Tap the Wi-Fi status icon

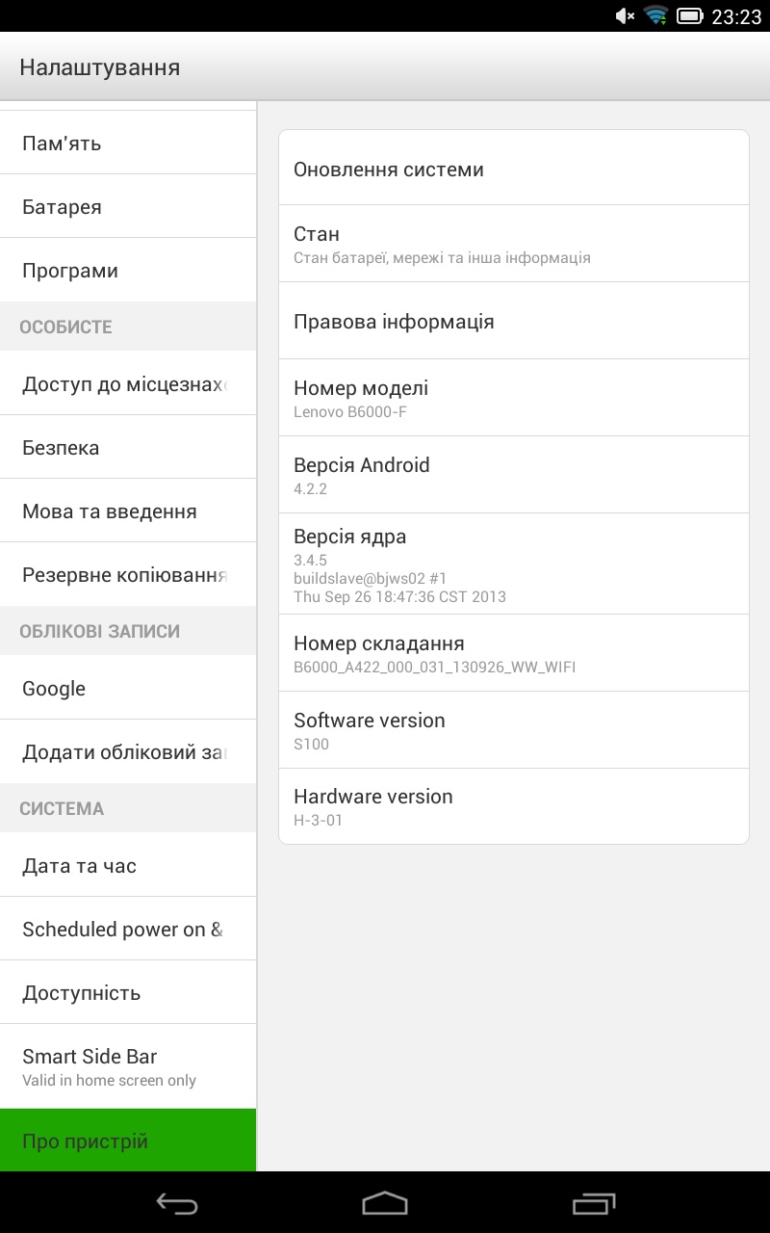[x=656, y=15]
